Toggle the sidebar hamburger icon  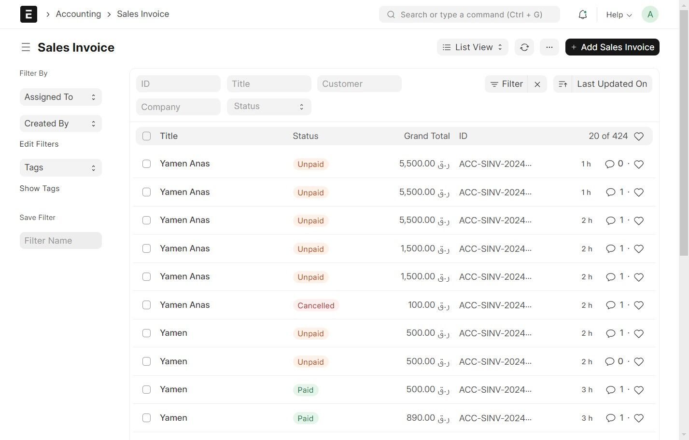pyautogui.click(x=26, y=47)
